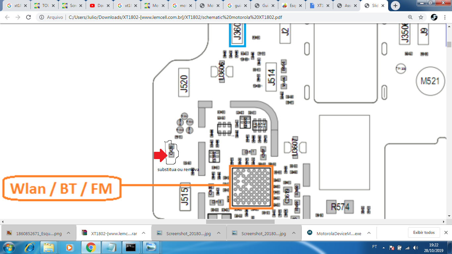Click the browser forward arrow

click(x=18, y=17)
